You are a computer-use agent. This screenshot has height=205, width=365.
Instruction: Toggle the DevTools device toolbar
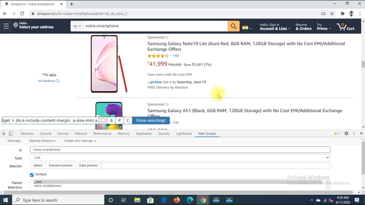click(11, 134)
